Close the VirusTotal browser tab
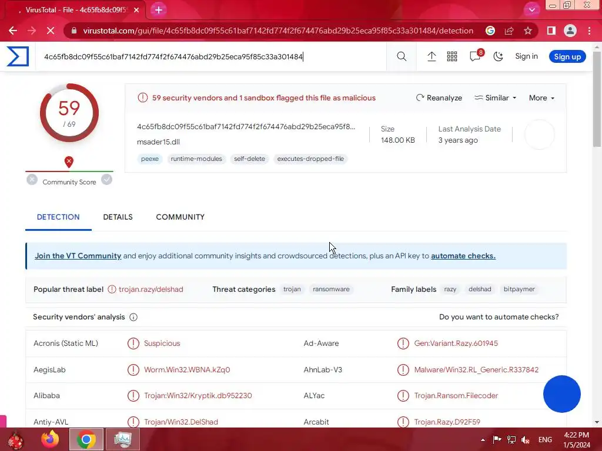602x451 pixels. (x=136, y=10)
